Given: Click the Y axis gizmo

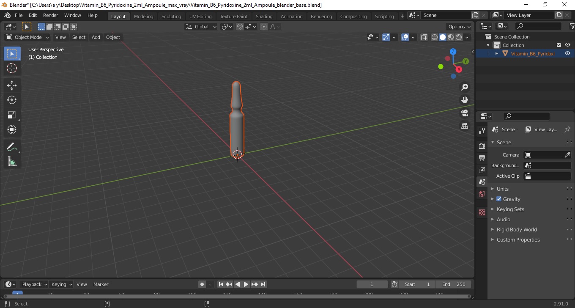Looking at the screenshot, I should (x=466, y=61).
